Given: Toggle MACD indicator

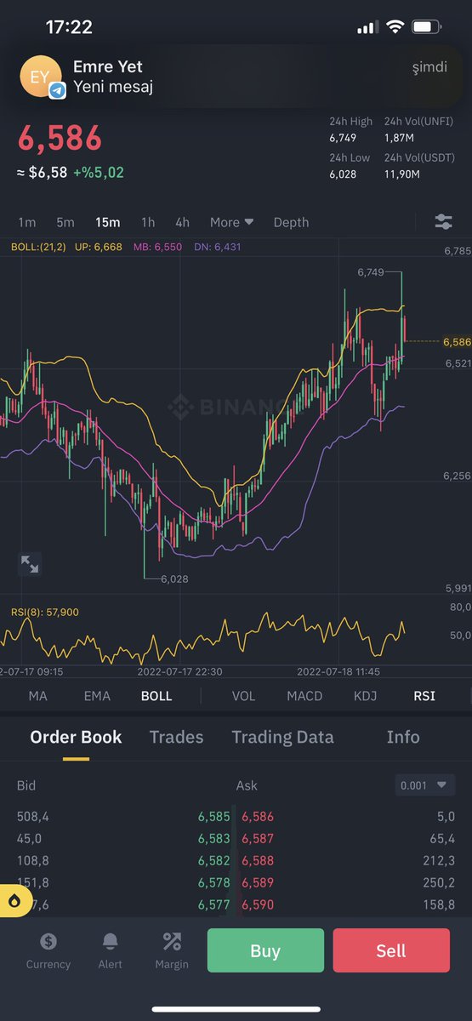Looking at the screenshot, I should (x=304, y=695).
